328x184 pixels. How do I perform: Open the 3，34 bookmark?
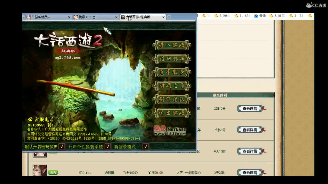pyautogui.click(x=296, y=16)
